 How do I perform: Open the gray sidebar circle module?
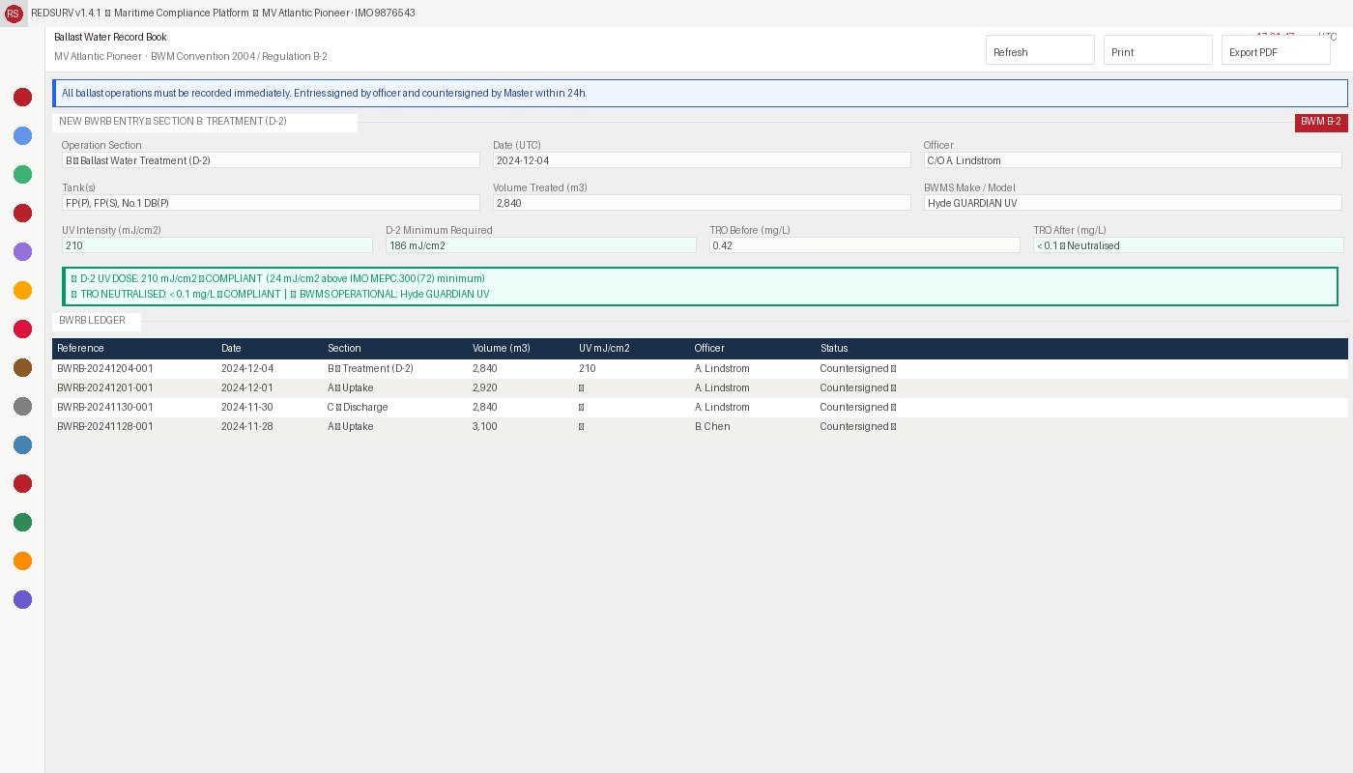point(22,406)
